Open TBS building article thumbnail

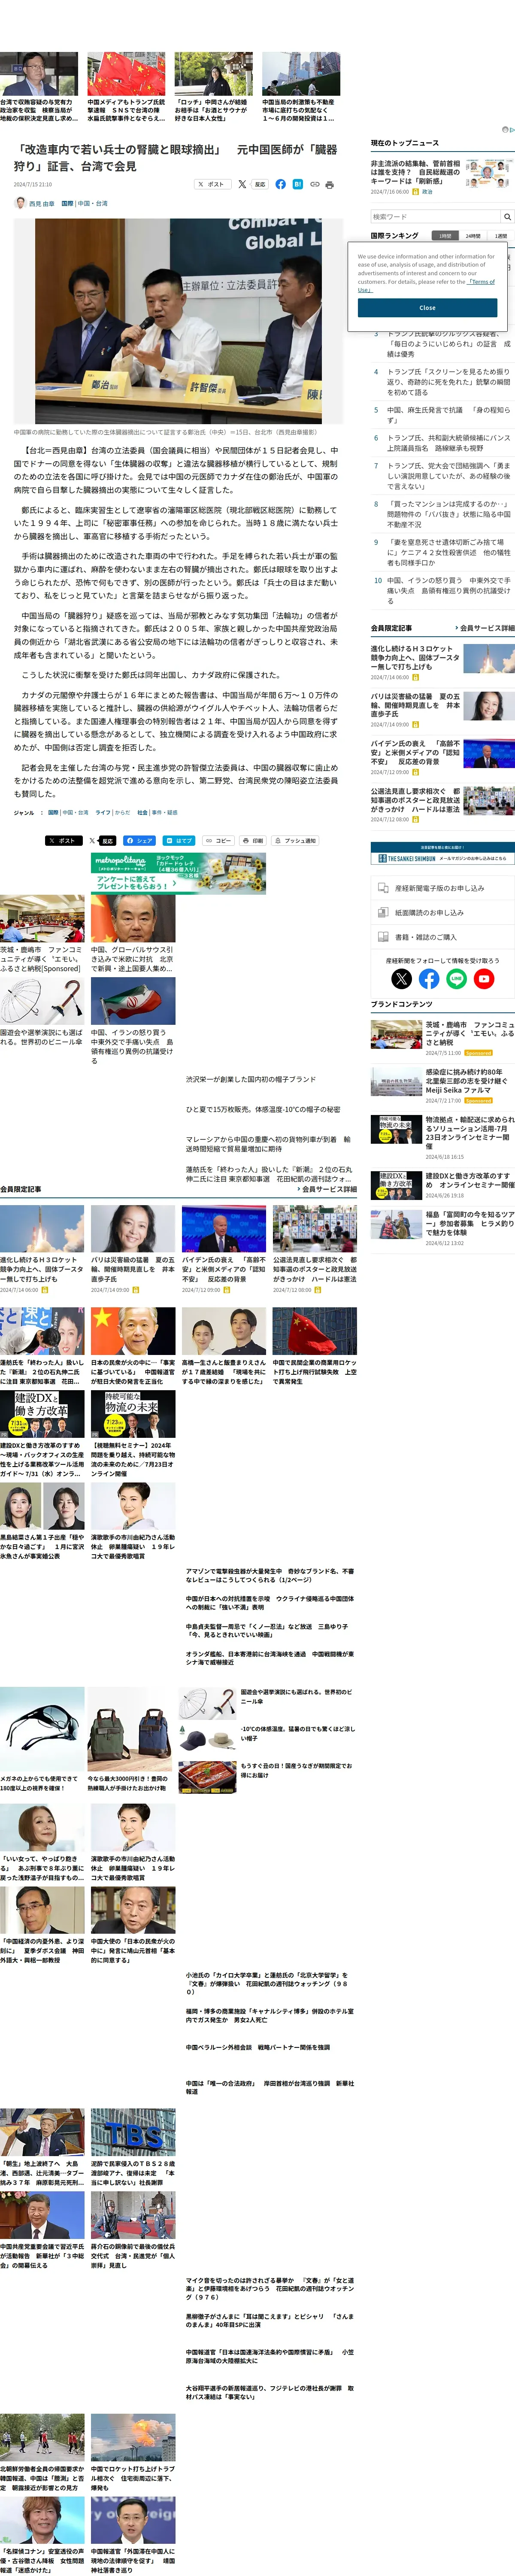(133, 2132)
